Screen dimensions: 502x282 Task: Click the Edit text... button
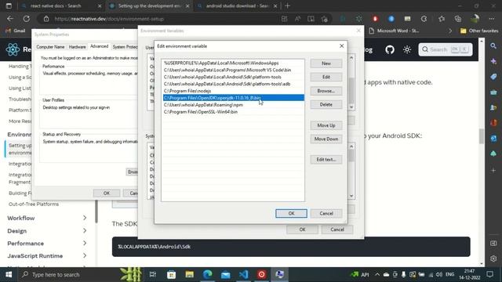coord(326,159)
